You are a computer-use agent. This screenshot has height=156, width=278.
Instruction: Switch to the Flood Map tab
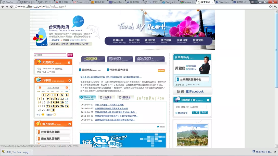(116, 2)
